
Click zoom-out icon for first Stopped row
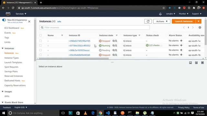[116, 41]
